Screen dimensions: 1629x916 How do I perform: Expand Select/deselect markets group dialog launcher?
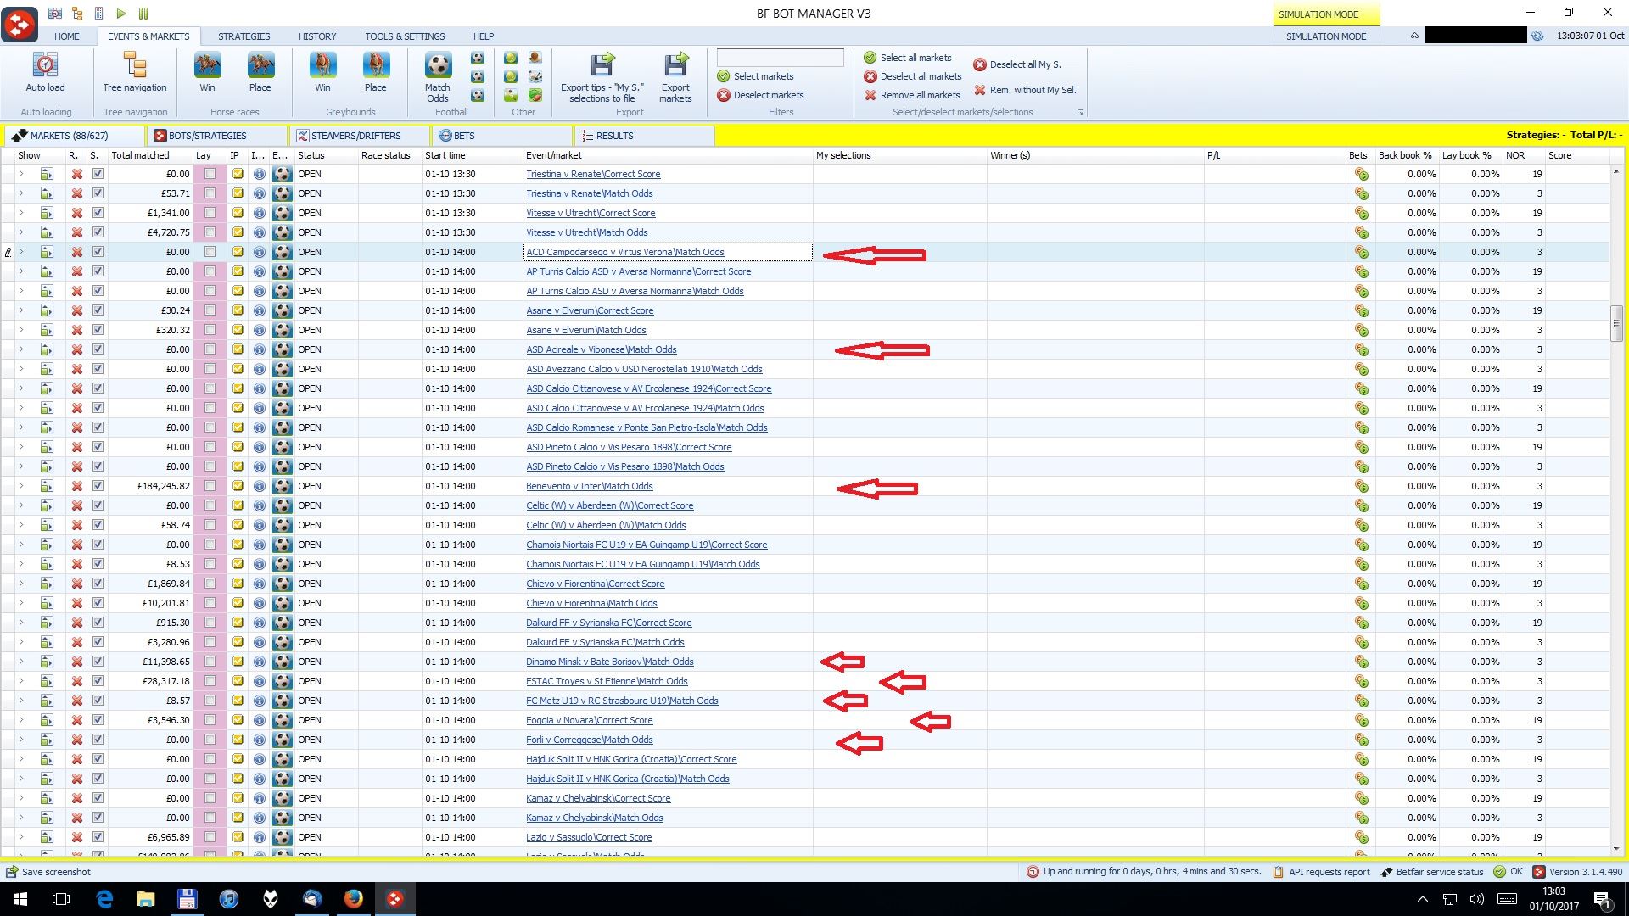[1080, 113]
